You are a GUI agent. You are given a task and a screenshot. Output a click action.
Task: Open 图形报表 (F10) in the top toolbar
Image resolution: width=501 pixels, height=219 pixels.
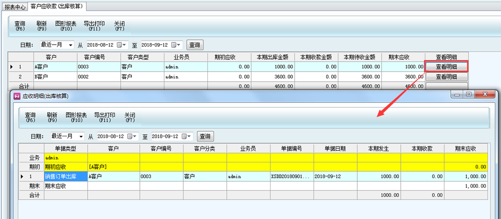(66, 26)
